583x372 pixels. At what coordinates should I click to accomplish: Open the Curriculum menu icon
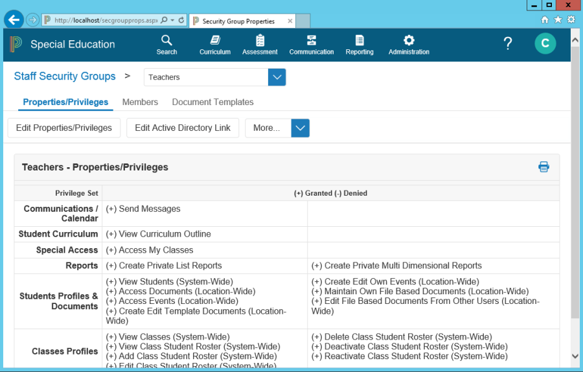click(214, 44)
